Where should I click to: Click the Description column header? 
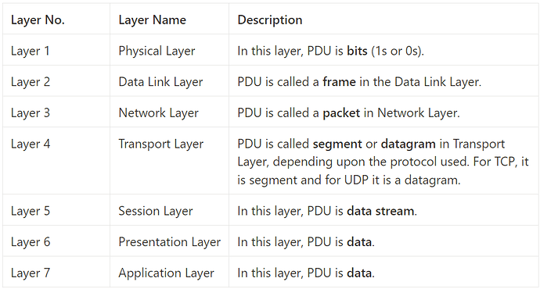[270, 20]
